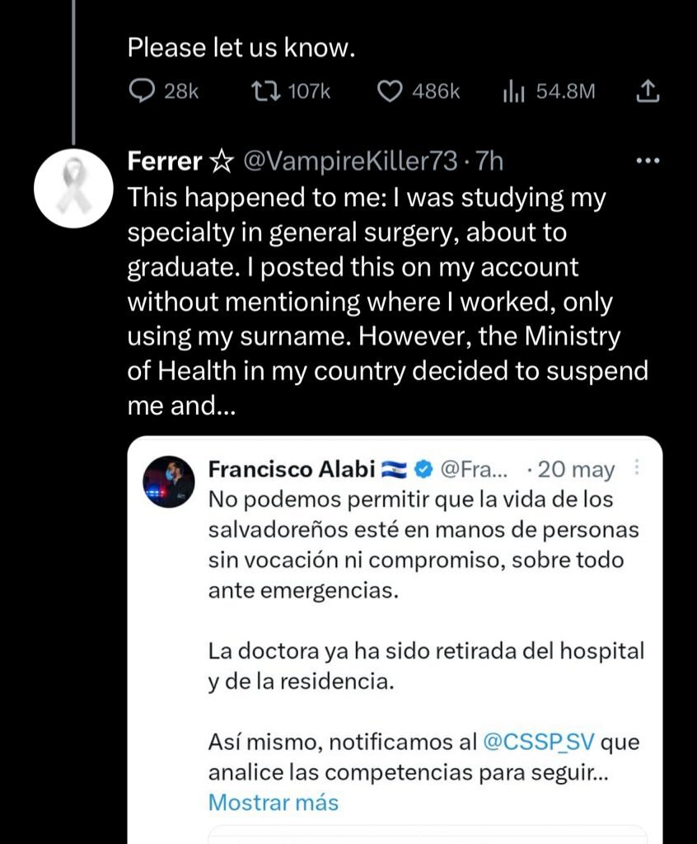This screenshot has height=844, width=697.
Task: Open the three-dot menu on Ferrer's tweet
Action: (649, 161)
